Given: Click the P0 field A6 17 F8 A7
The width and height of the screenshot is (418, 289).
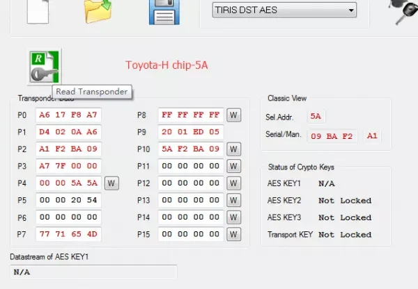Looking at the screenshot, I should tap(68, 115).
